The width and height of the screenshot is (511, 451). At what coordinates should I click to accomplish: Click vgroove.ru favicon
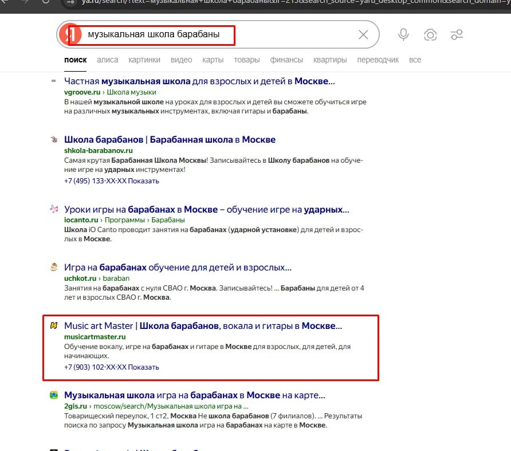[54, 81]
